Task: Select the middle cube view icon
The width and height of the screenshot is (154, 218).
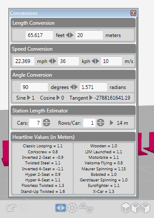Action: tap(136, 208)
